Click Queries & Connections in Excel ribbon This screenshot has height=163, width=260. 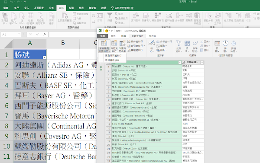81,14
